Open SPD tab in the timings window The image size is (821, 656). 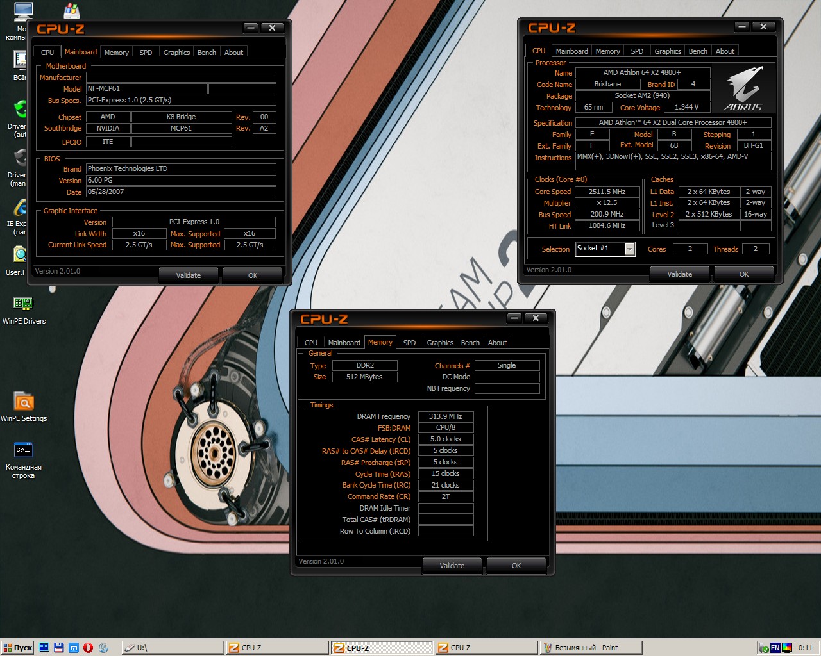409,343
